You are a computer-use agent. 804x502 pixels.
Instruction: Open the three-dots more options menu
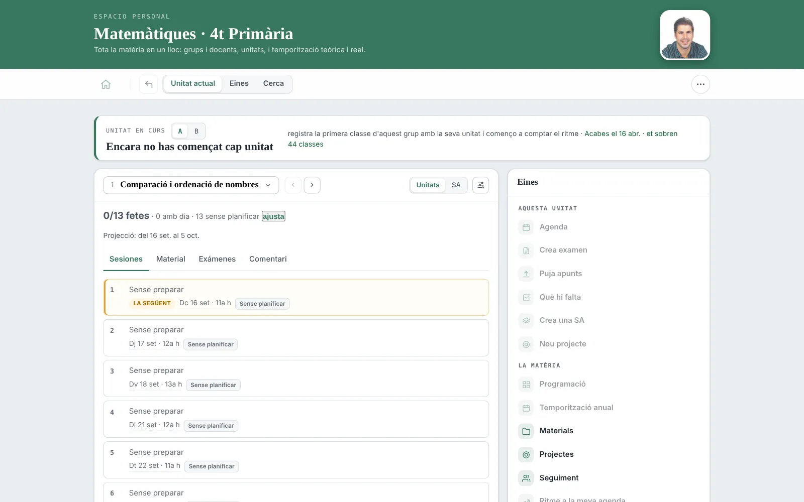point(700,84)
